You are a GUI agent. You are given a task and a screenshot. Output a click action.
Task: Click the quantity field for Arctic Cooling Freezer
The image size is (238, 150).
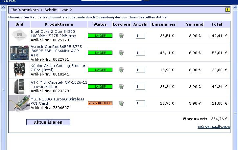(140, 70)
